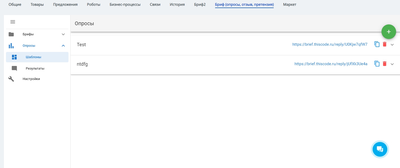This screenshot has width=400, height=168.
Task: Click the wrench Настройки icon
Action: (x=11, y=79)
